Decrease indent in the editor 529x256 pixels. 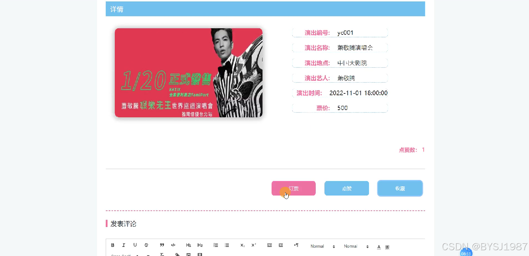click(269, 245)
